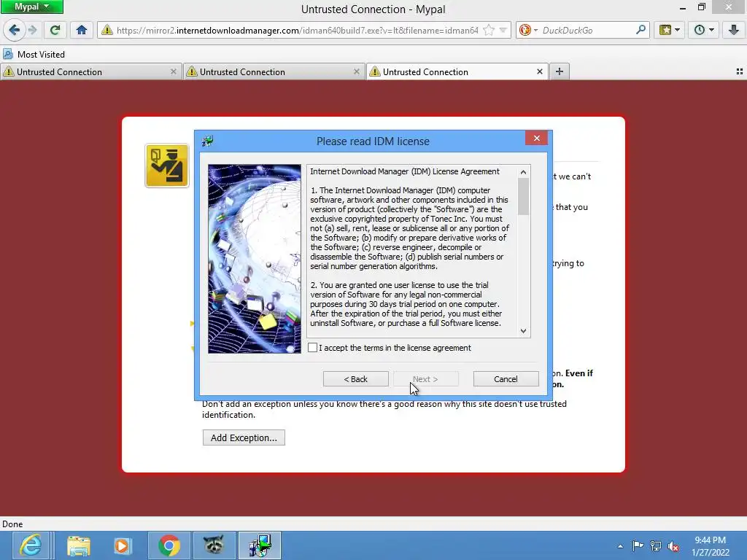Click the muted volume tray icon
The width and height of the screenshot is (747, 560).
coord(673,546)
